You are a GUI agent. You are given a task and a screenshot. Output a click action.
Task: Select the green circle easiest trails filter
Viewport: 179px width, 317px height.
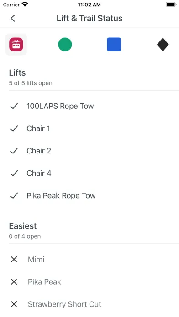[x=65, y=45]
